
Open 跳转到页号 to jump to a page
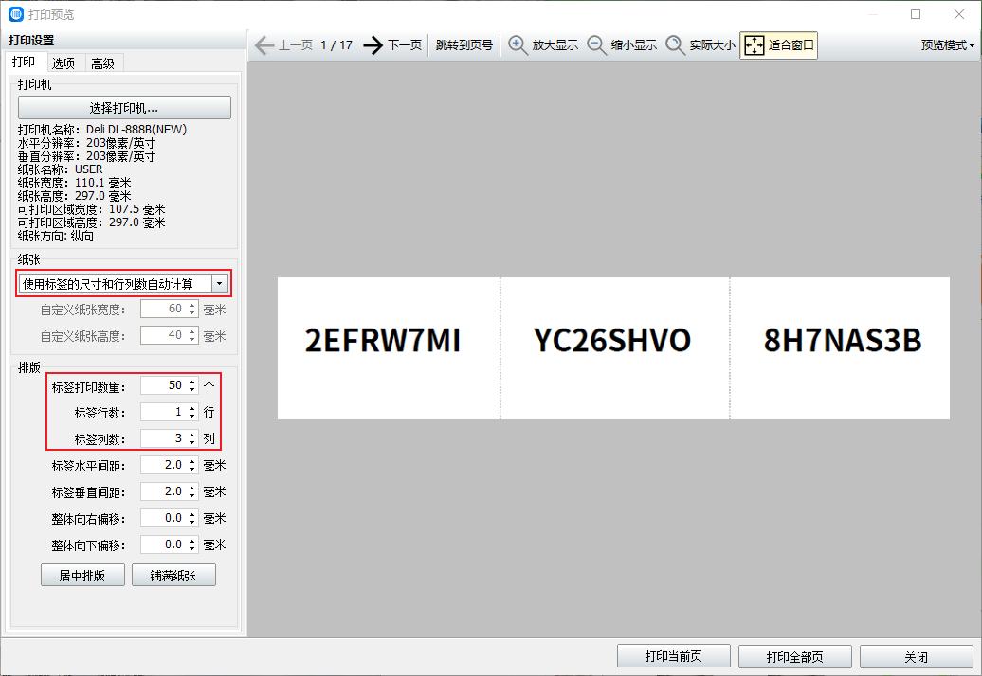pos(464,44)
